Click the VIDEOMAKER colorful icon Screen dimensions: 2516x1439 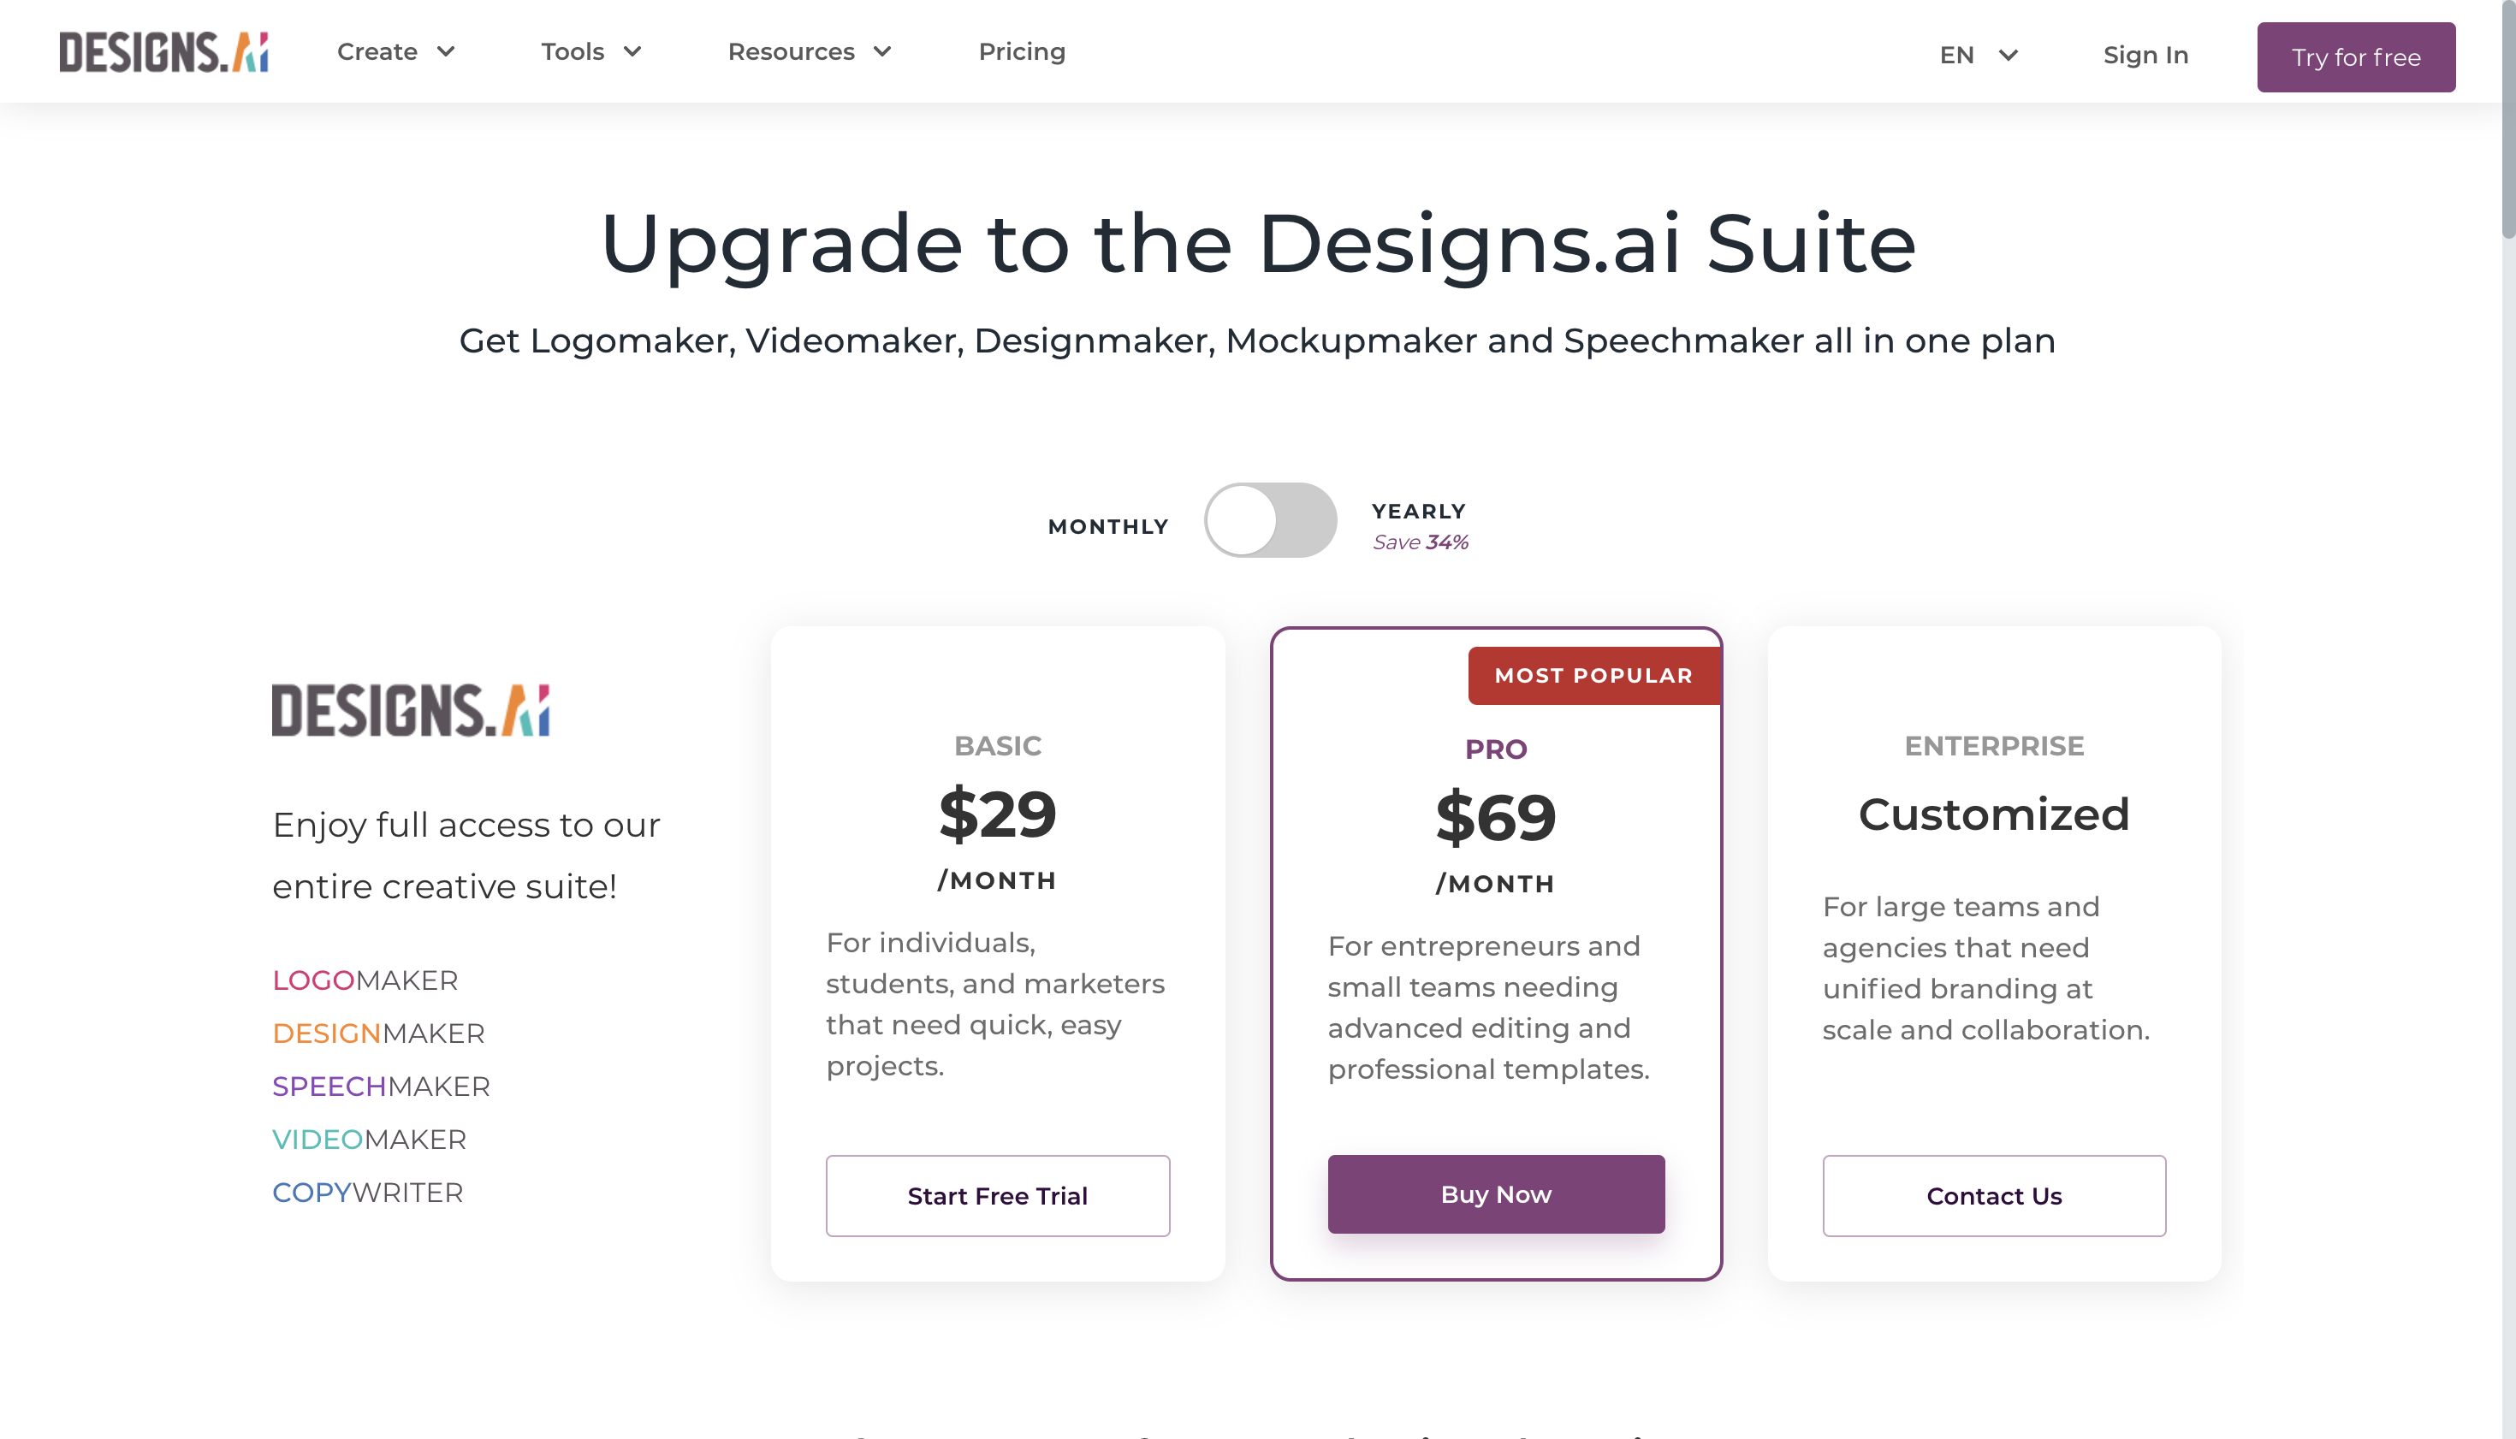(x=370, y=1139)
